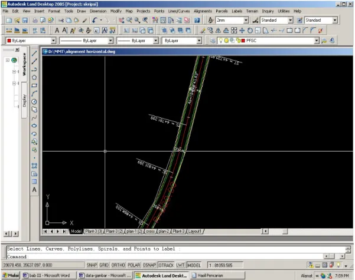Open the PFGC layer dropdown
The width and height of the screenshot is (355, 280).
click(317, 41)
